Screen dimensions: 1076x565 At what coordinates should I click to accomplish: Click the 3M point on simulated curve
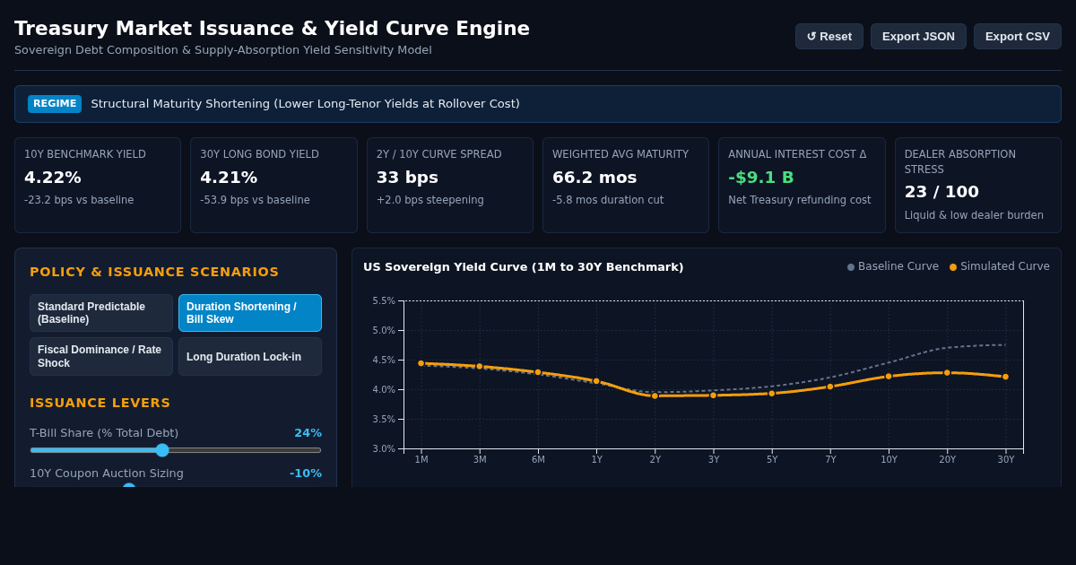tap(480, 366)
